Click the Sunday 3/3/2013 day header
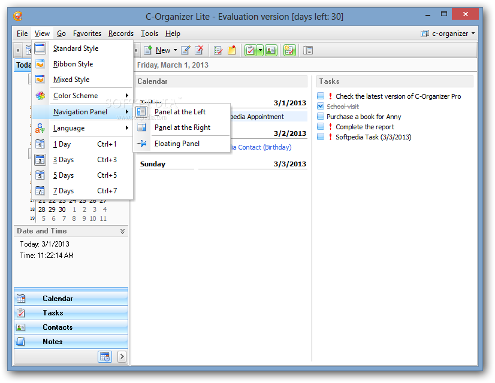Image resolution: width=495 pixels, height=383 pixels. click(224, 164)
